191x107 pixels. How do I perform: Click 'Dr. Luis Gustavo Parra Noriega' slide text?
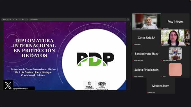[33, 72]
